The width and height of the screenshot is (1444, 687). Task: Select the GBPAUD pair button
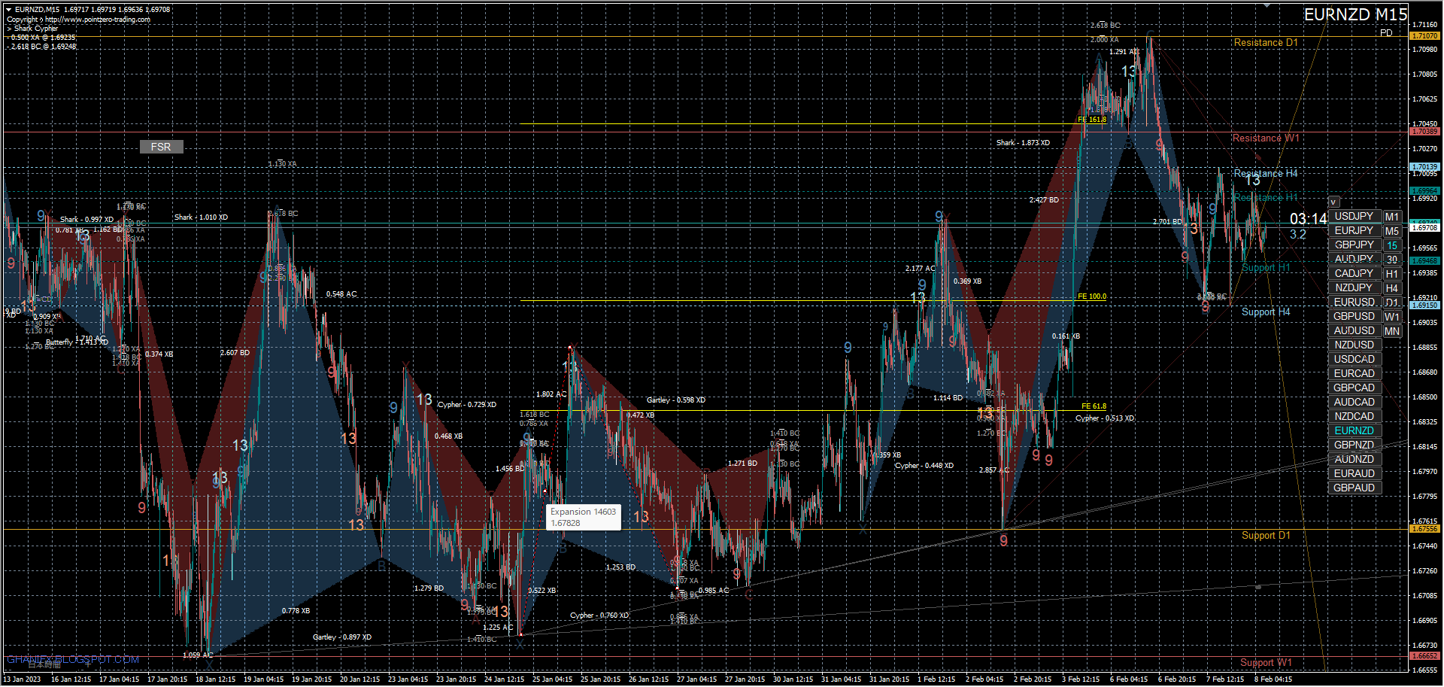(1354, 488)
